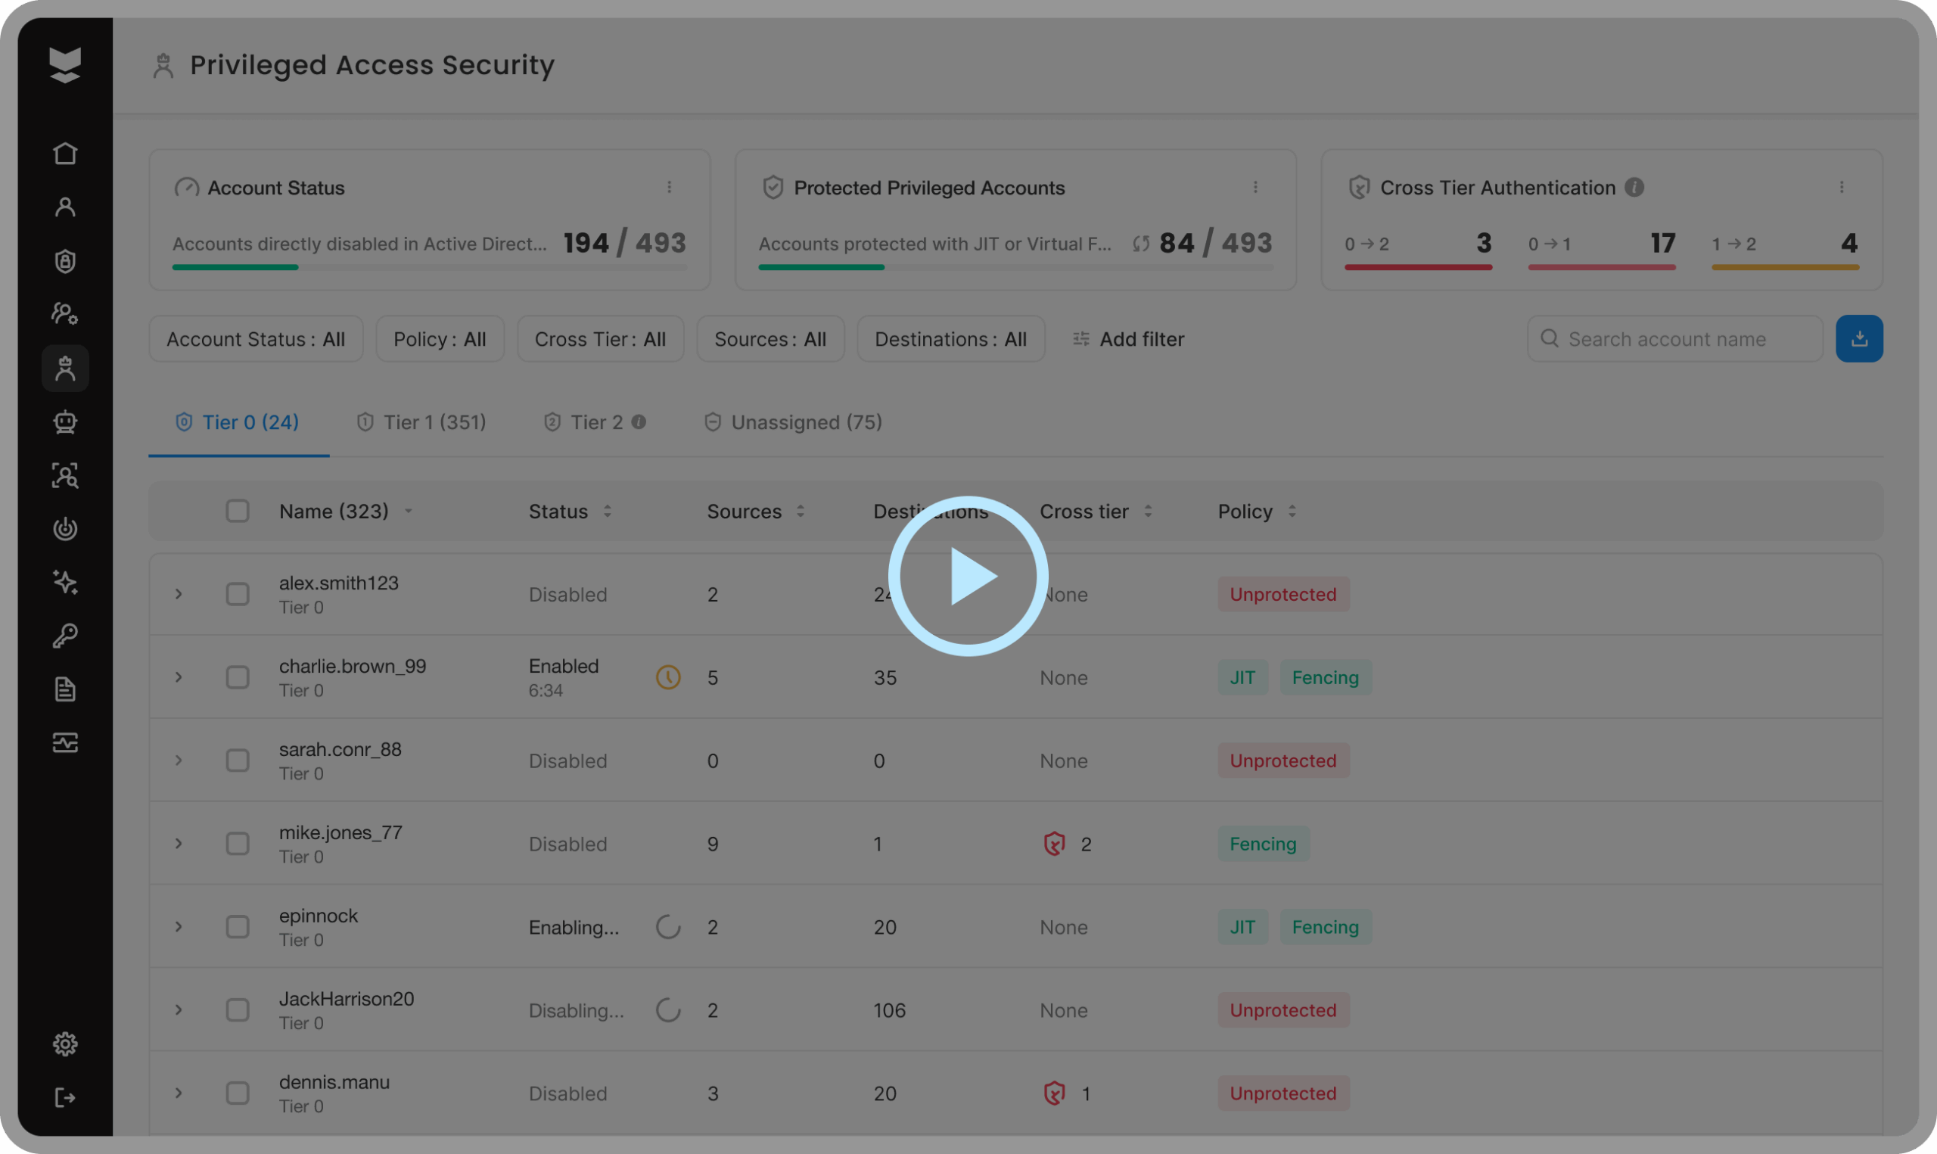
Task: Click the sparkle AI icon in sidebar
Action: point(65,582)
